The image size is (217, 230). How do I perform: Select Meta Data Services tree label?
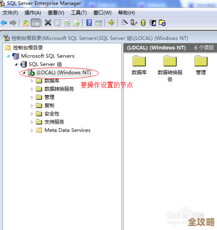[68, 130]
